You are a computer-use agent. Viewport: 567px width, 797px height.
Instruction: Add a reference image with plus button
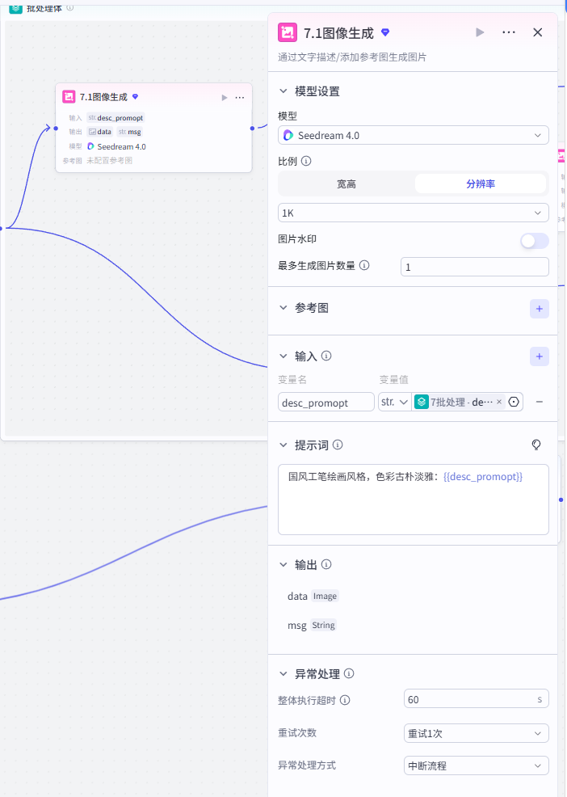(539, 309)
